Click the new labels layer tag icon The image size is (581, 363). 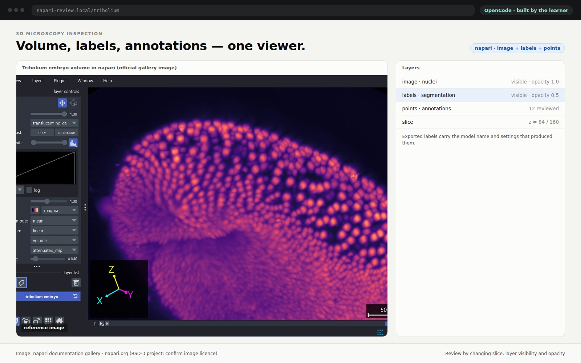point(21,282)
